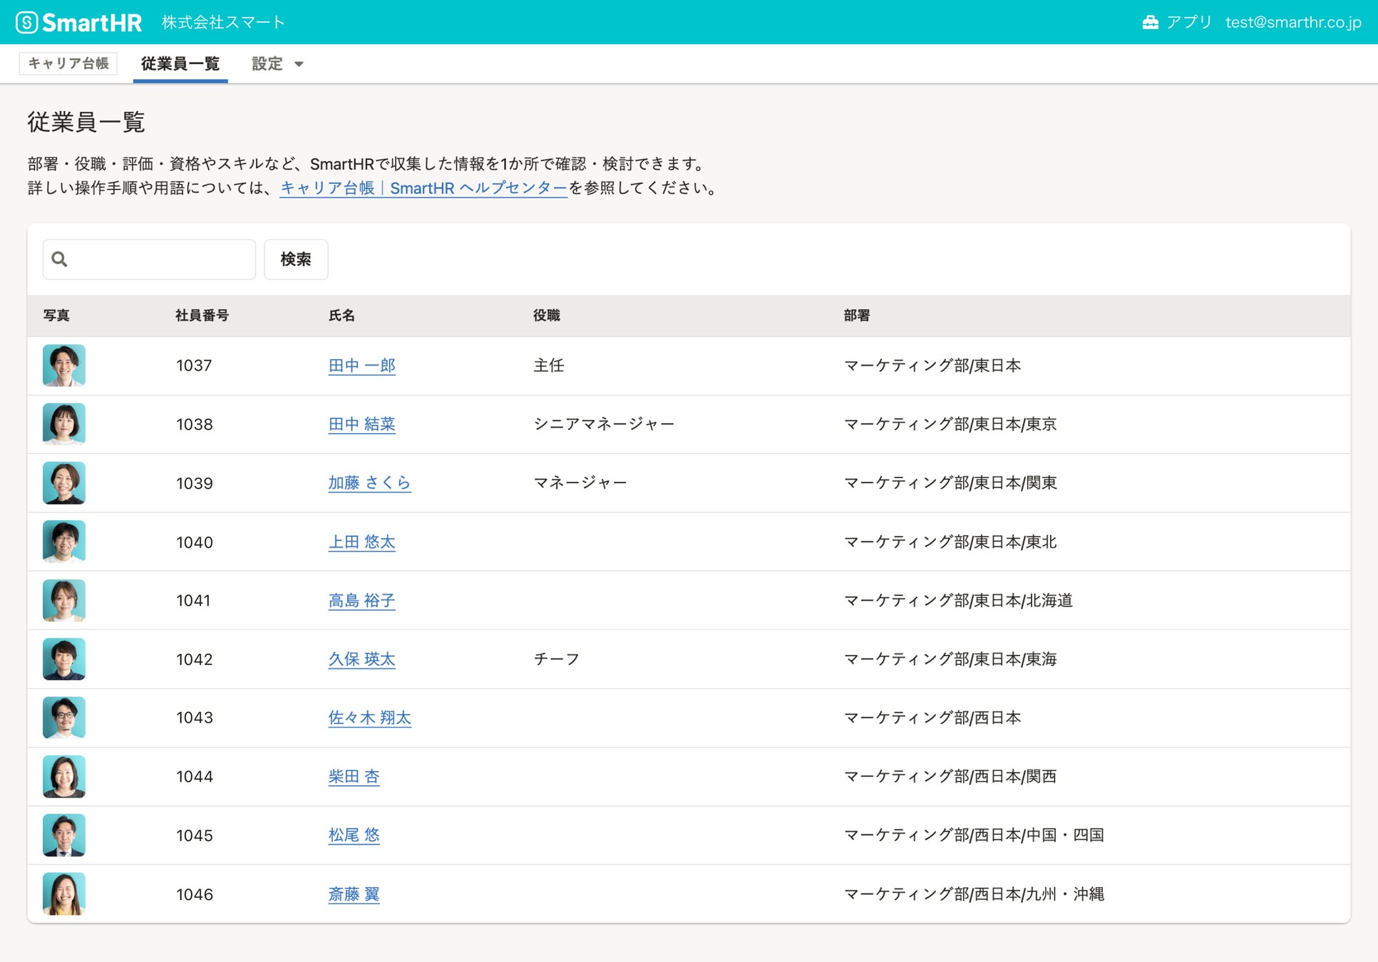Click avatar of employee 1046

coord(64,894)
